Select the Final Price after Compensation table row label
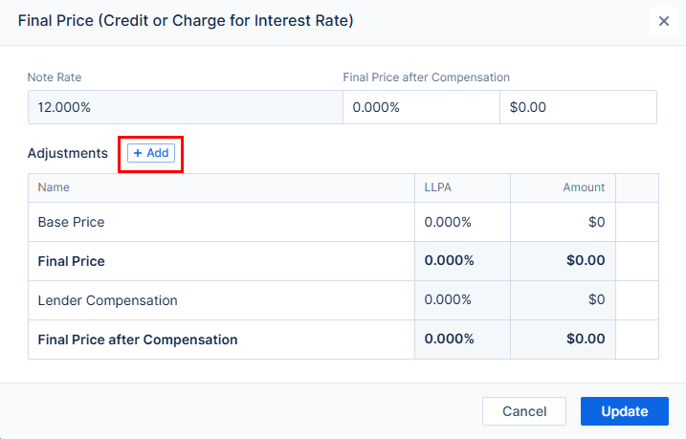686x439 pixels. coord(138,340)
